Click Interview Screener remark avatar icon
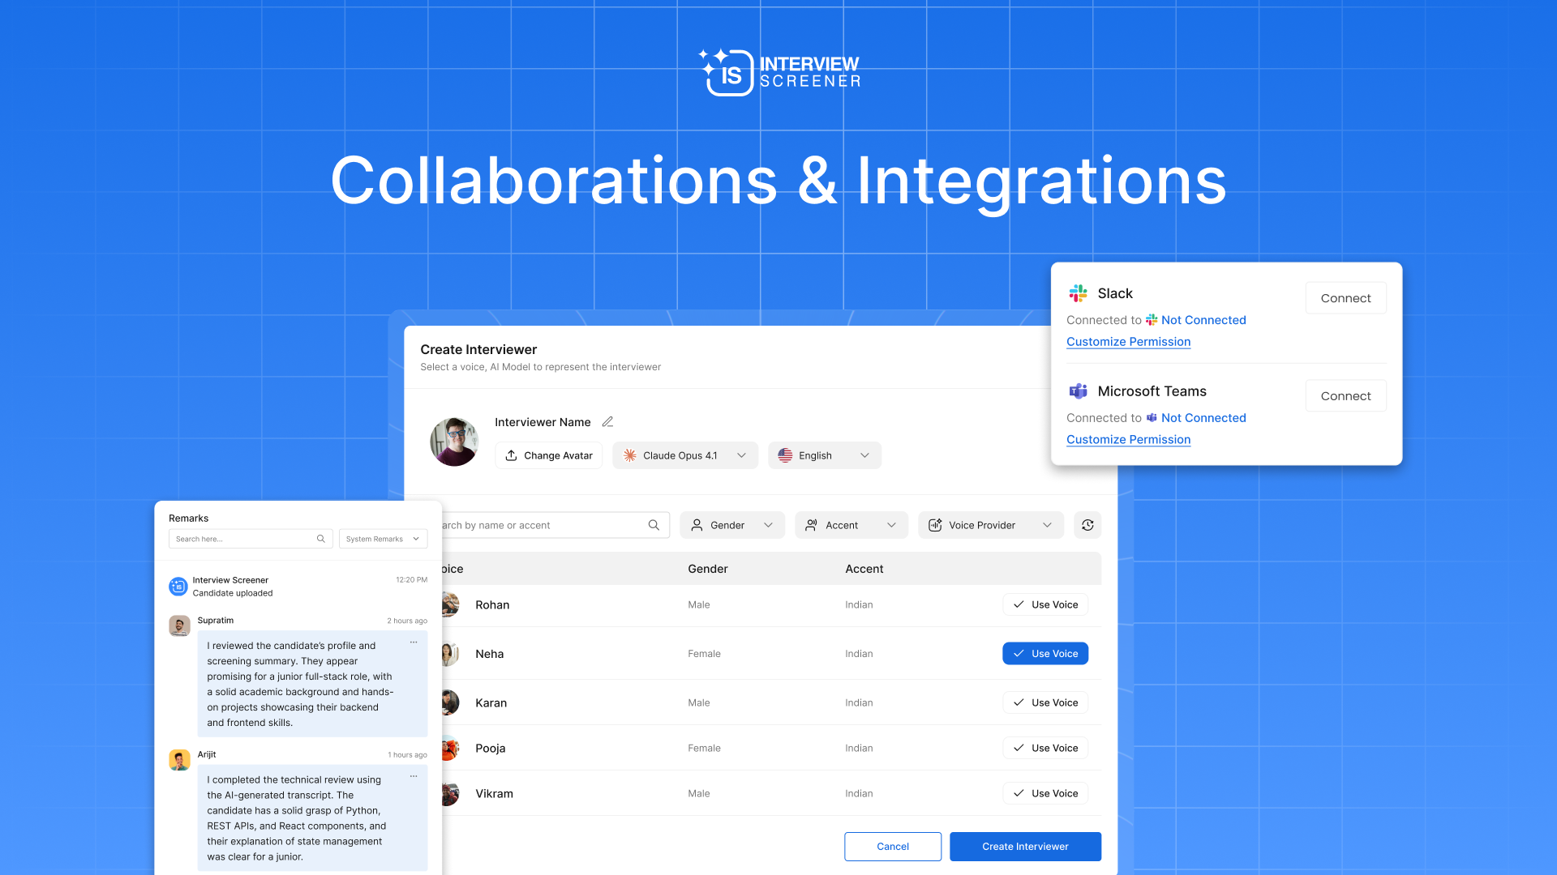Screen dimensions: 1557x875 point(178,587)
